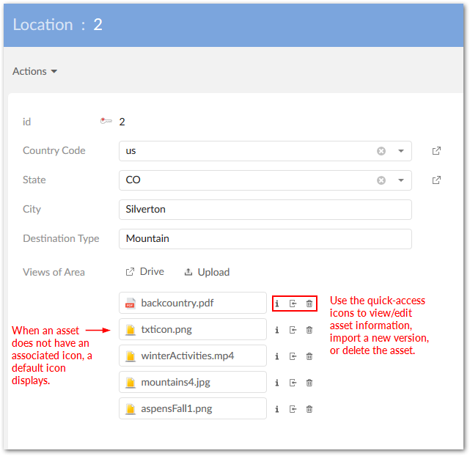Click the default file icon of winterActivities.mp4
This screenshot has height=456, width=470.
(x=130, y=356)
